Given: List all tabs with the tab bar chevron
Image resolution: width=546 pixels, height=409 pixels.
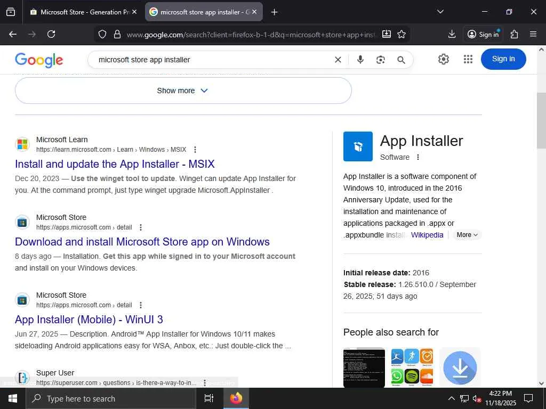Looking at the screenshot, I should pos(440,12).
